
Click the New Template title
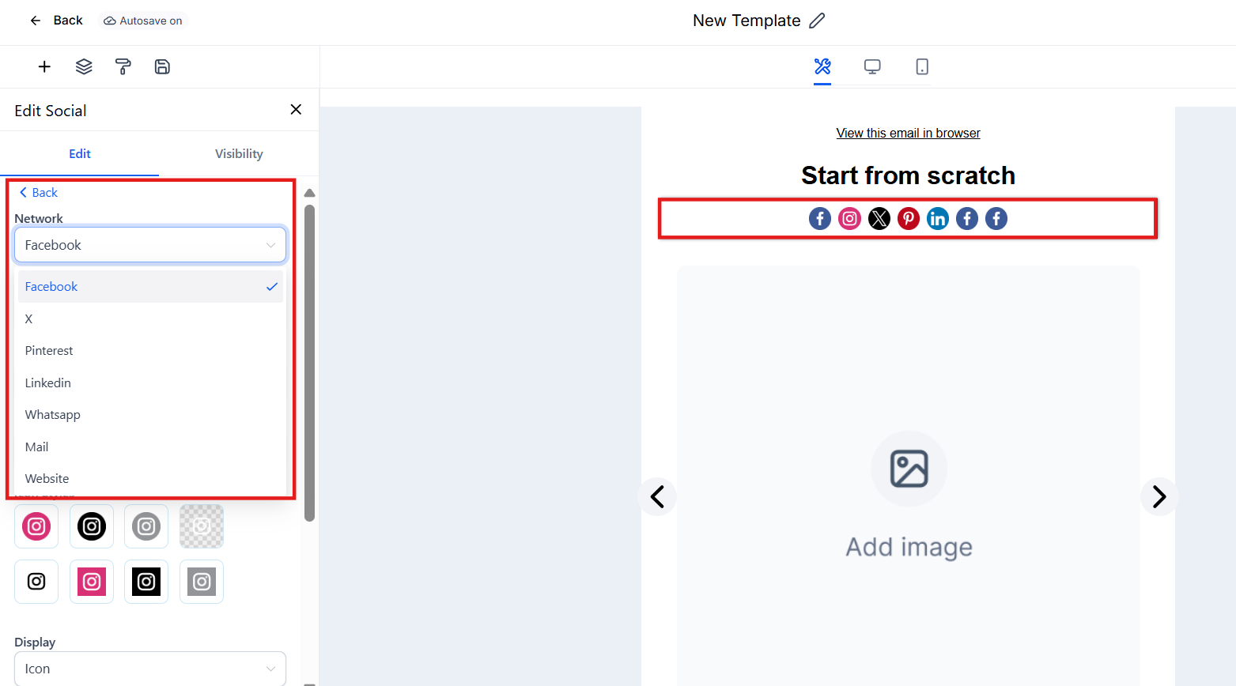click(x=747, y=21)
